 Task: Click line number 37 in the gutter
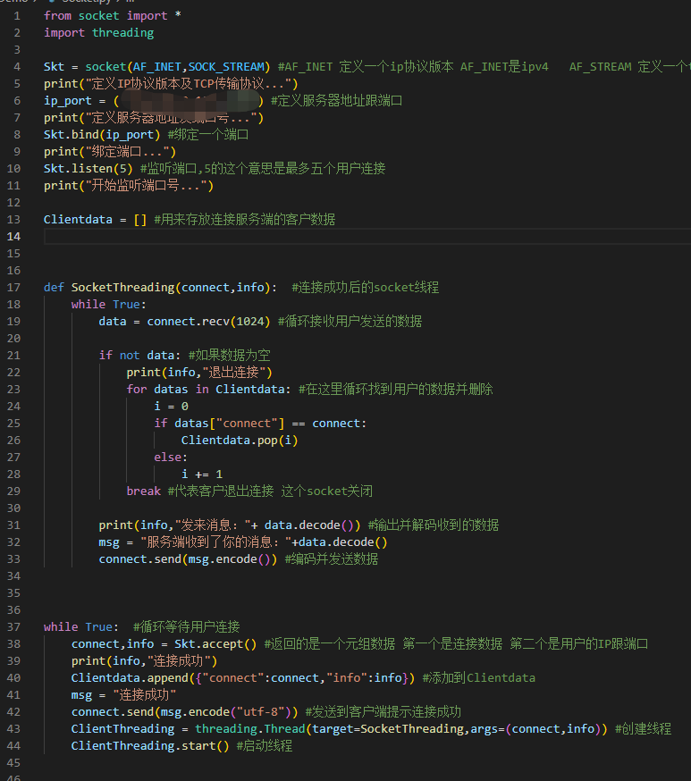(14, 627)
